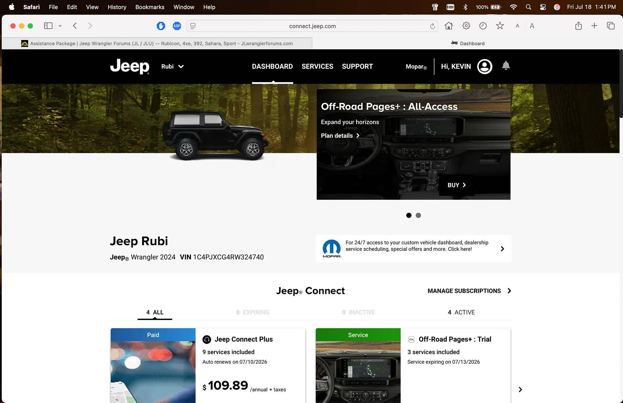623x403 pixels.
Task: Click the page vertical scrollbar
Action: click(621, 84)
